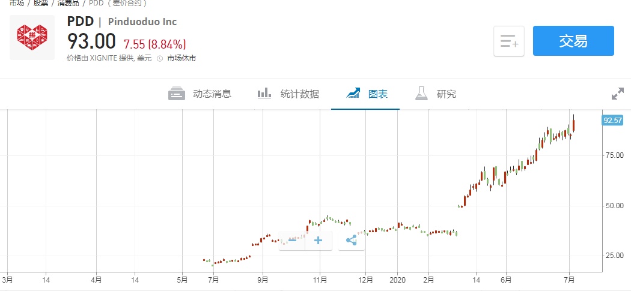This screenshot has width=631, height=291.
Task: Open the 研究 research tab
Action: point(436,94)
